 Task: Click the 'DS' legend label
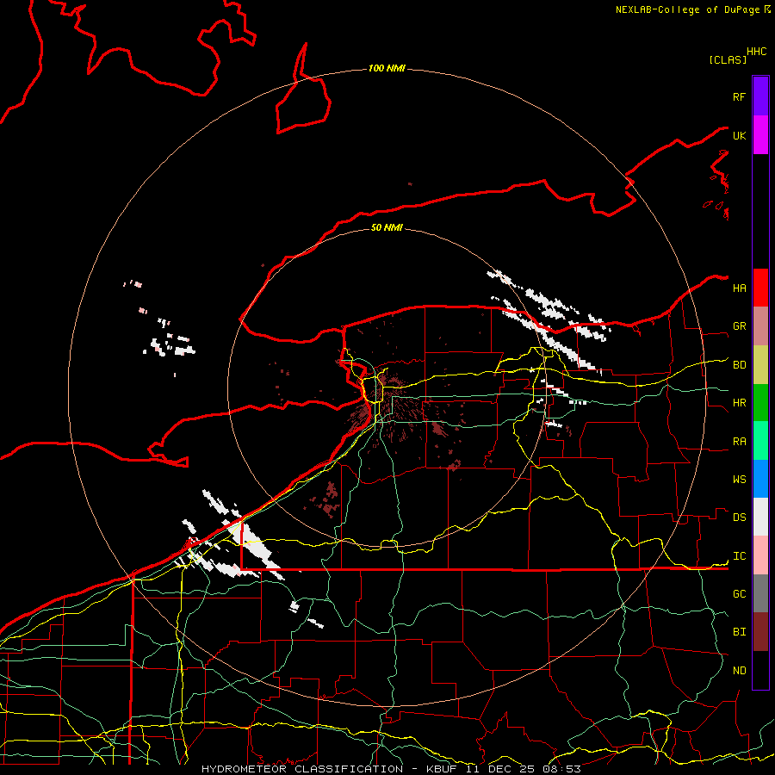739,518
